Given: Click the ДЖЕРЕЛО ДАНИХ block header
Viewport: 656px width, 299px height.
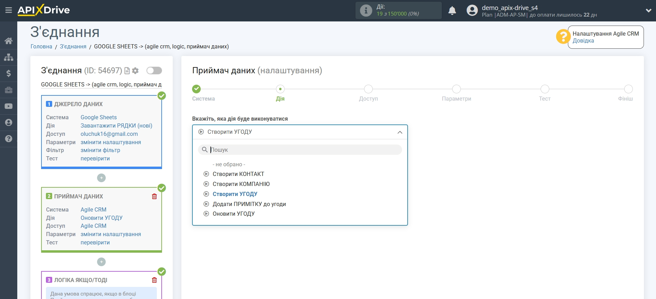Looking at the screenshot, I should coord(78,104).
